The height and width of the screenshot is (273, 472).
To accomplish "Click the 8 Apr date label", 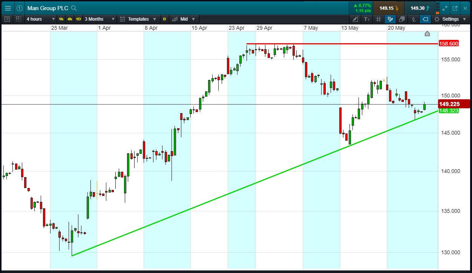I will point(151,28).
